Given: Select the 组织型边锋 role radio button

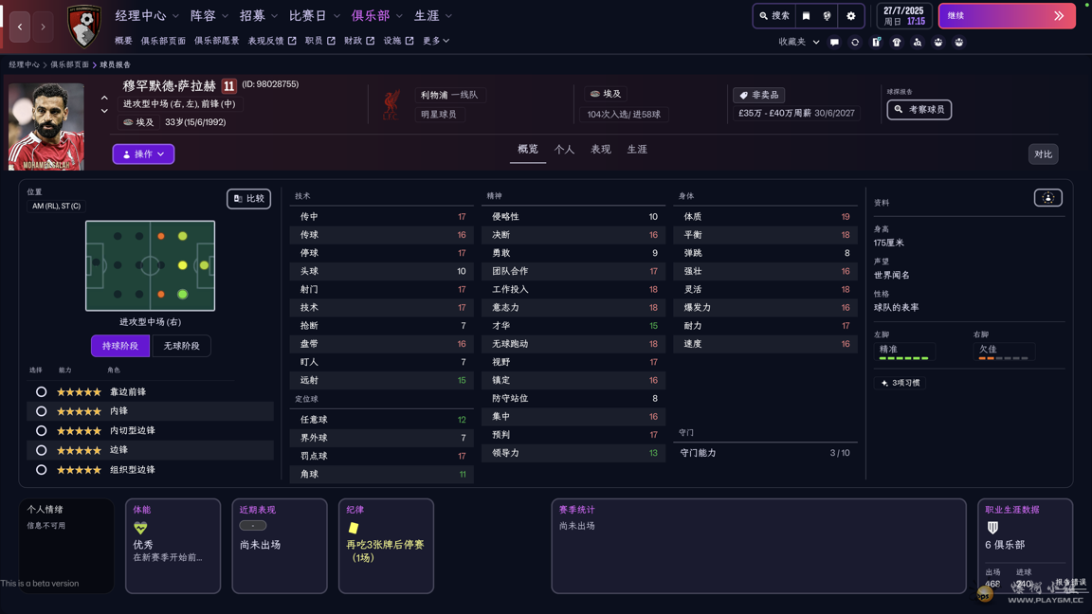Looking at the screenshot, I should (41, 469).
